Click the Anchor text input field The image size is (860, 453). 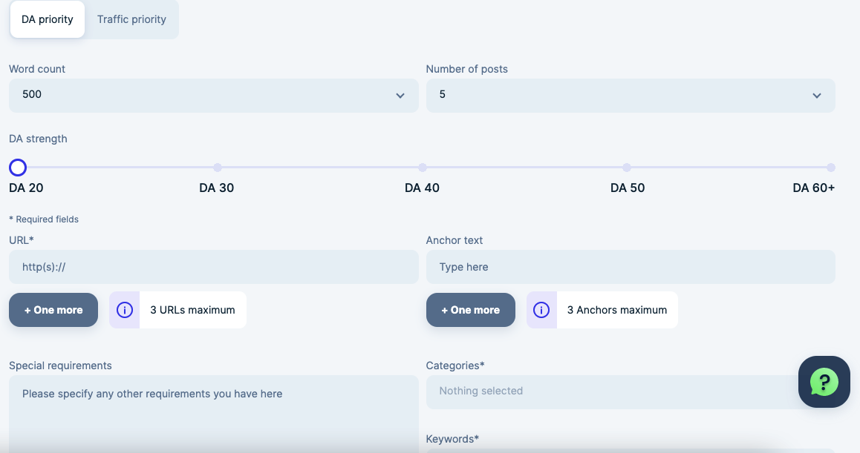[x=630, y=267]
